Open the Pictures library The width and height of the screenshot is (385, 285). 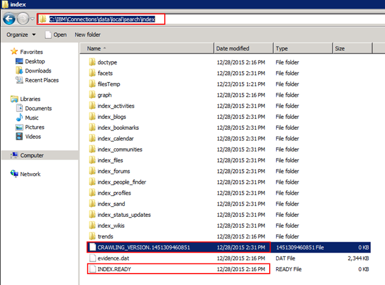[x=34, y=127]
